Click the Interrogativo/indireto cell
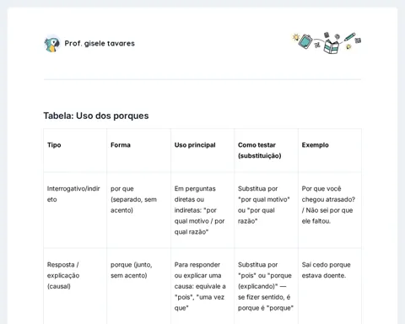Image resolution: width=405 pixels, height=324 pixels. pos(73,194)
